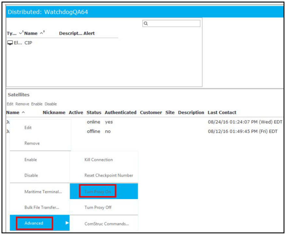This screenshot has height=235, width=286.
Task: Click the 08/24/16 last contact timestamp
Action: pyautogui.click(x=245, y=122)
